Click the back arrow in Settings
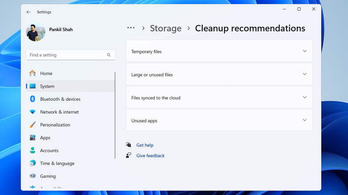 [29, 12]
